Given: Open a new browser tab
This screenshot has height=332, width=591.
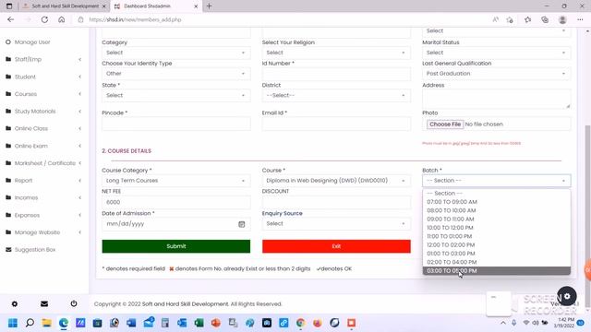Looking at the screenshot, I should (210, 6).
